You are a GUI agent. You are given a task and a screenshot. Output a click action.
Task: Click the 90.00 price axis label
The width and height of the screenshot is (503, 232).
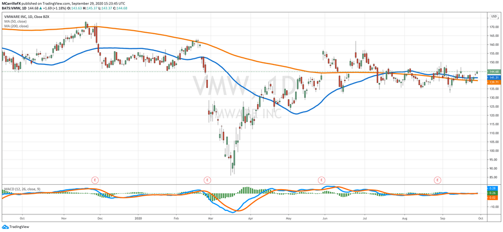(x=494, y=168)
